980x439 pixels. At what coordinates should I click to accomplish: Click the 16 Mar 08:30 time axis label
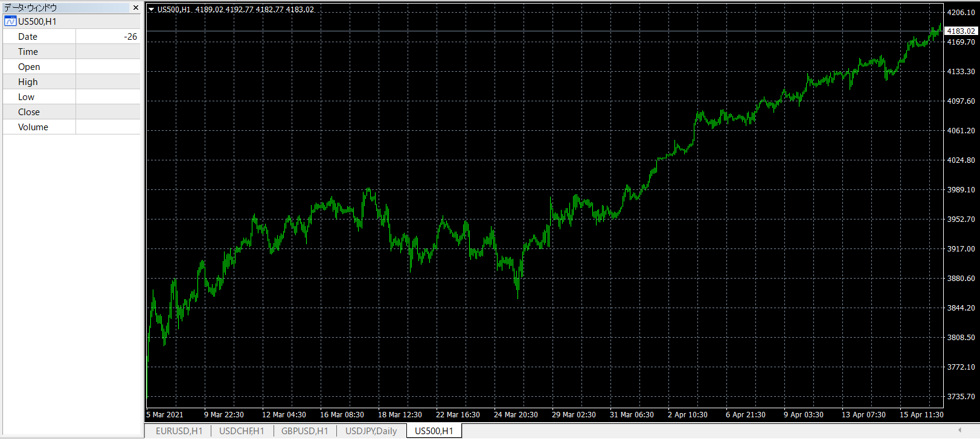click(342, 415)
